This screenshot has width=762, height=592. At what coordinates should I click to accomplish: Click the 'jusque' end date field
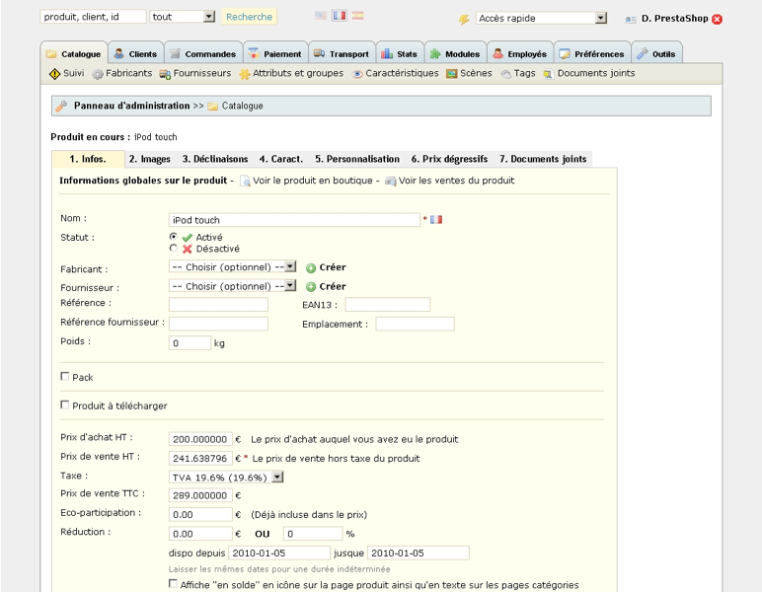click(419, 553)
